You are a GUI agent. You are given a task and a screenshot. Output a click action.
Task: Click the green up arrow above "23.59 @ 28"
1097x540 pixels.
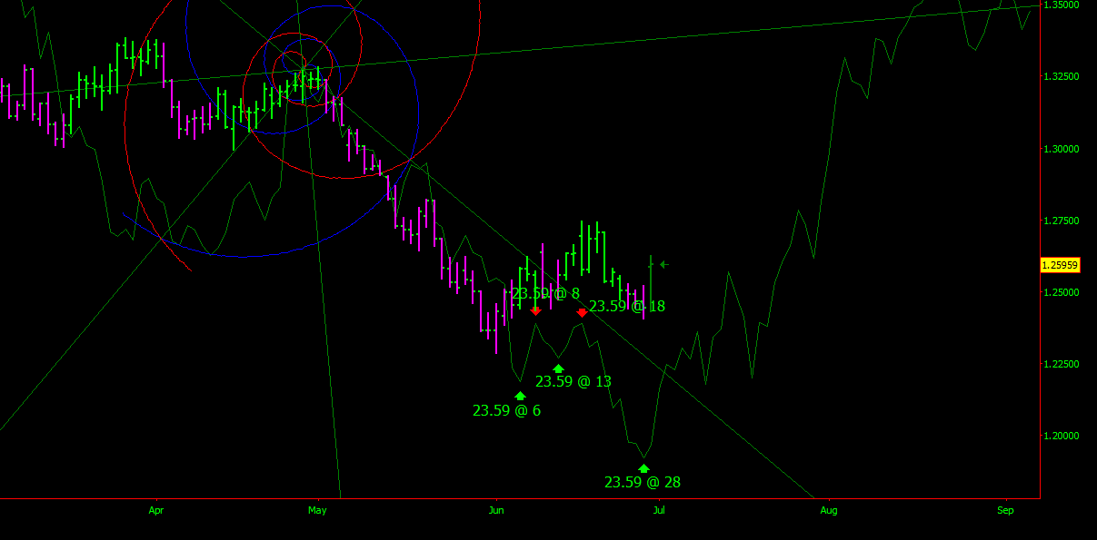(643, 468)
